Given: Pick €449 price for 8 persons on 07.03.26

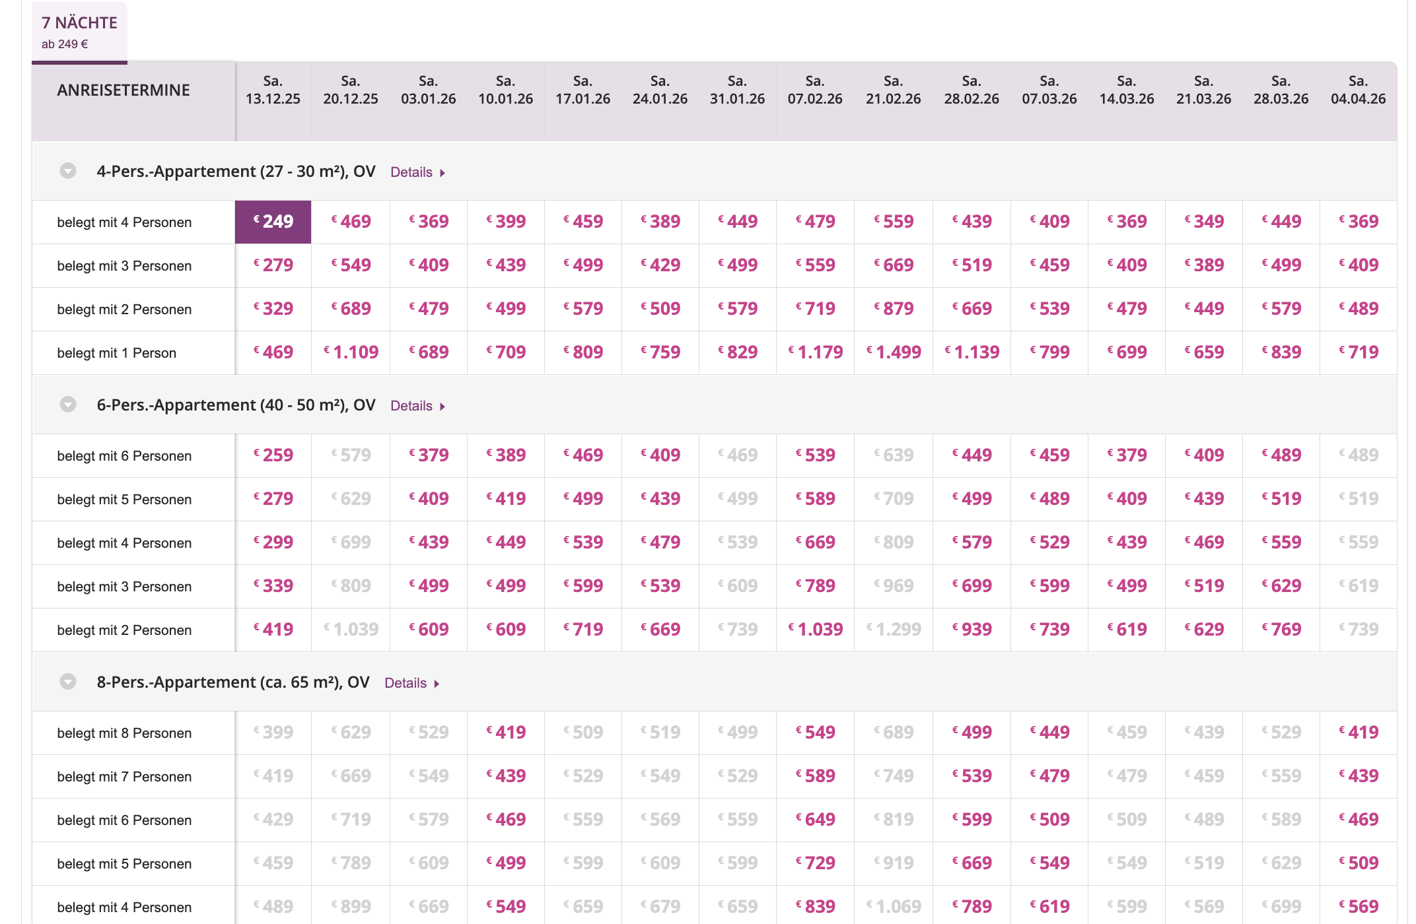Looking at the screenshot, I should pyautogui.click(x=1049, y=733).
